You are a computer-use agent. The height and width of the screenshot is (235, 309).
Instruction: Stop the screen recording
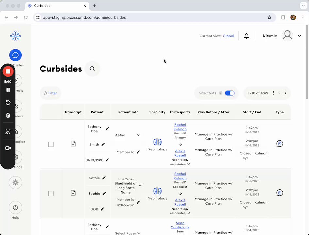coord(8,71)
